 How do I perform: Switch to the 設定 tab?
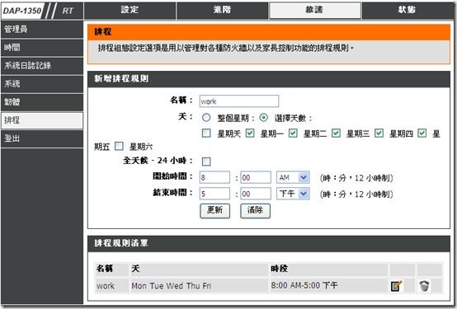tap(130, 11)
